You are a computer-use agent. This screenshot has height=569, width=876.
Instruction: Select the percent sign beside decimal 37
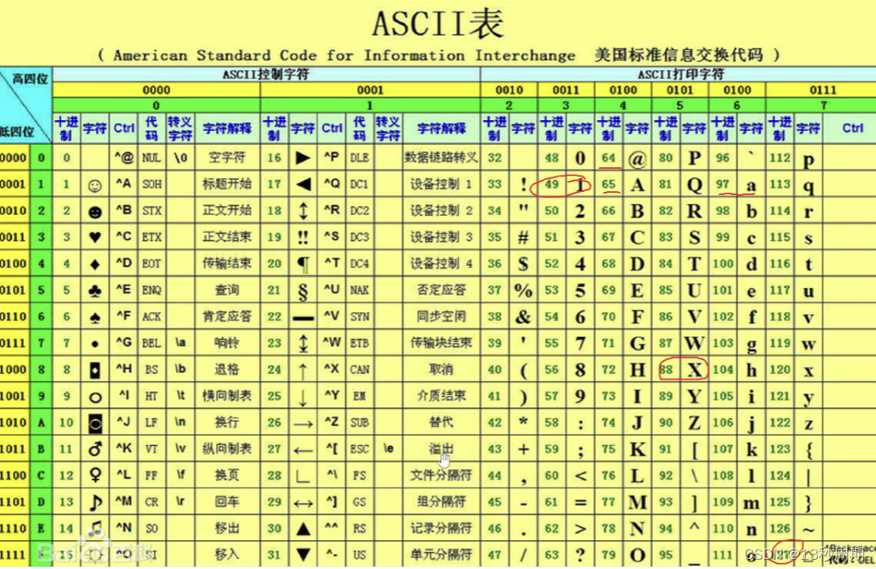[x=523, y=290]
